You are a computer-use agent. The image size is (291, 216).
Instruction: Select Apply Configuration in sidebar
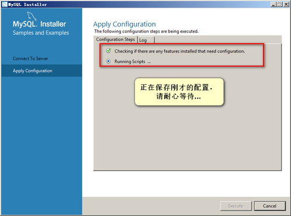[41, 71]
